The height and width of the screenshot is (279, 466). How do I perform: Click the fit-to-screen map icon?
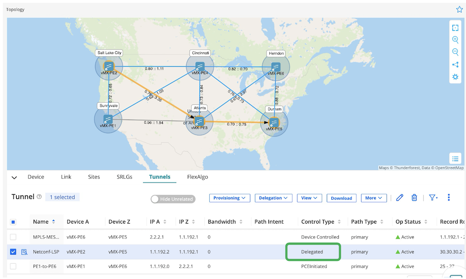(x=455, y=28)
